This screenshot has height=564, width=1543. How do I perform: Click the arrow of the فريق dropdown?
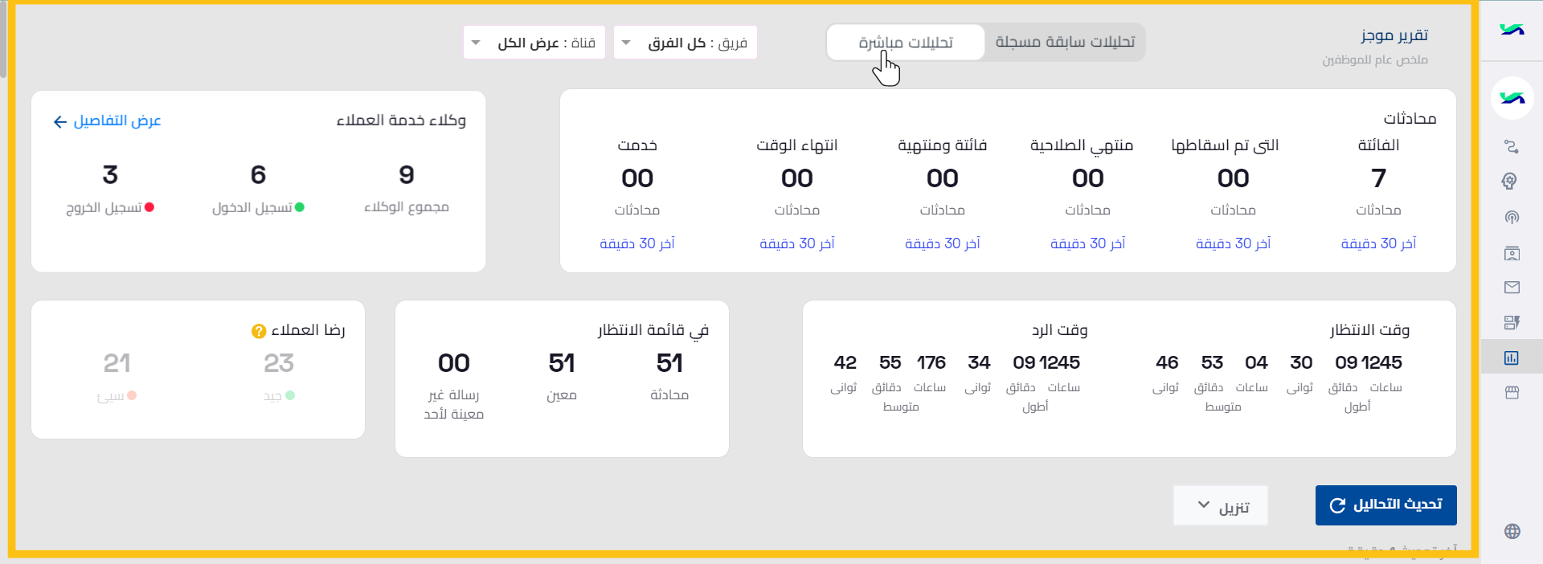click(626, 43)
